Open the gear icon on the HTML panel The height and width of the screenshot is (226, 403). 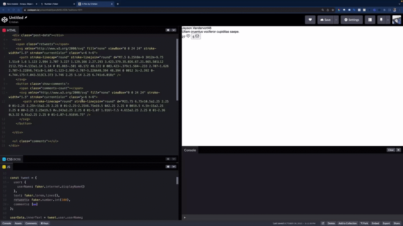coord(168,30)
